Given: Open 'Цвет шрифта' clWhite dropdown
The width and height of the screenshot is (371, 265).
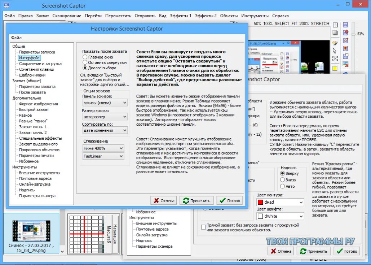Looking at the screenshot, I should (281, 216).
